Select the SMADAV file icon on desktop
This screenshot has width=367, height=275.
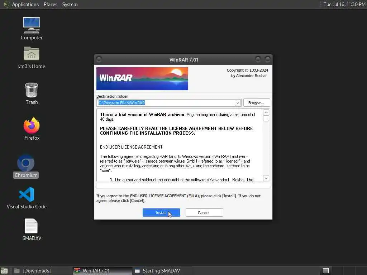pos(32,230)
